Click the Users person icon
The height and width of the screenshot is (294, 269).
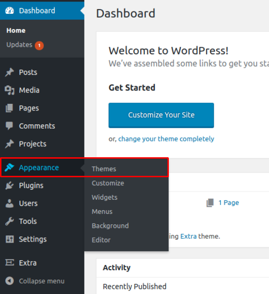(10, 203)
